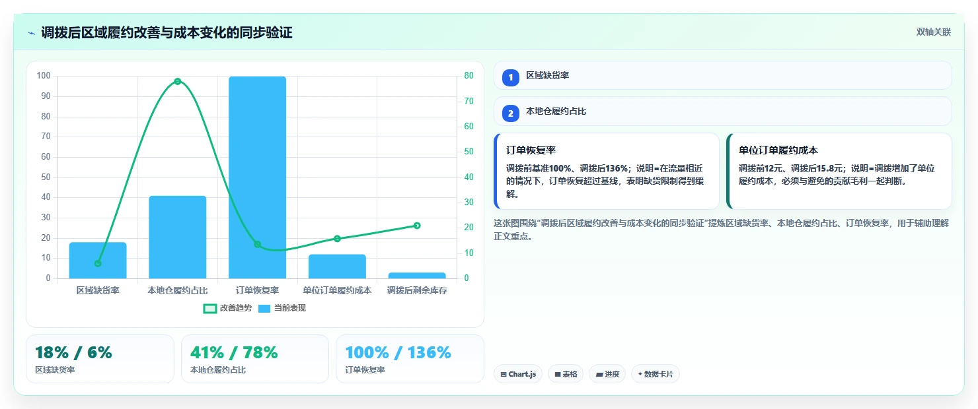Click the icon inside the 进度 tag
Image resolution: width=978 pixels, height=409 pixels.
click(599, 374)
